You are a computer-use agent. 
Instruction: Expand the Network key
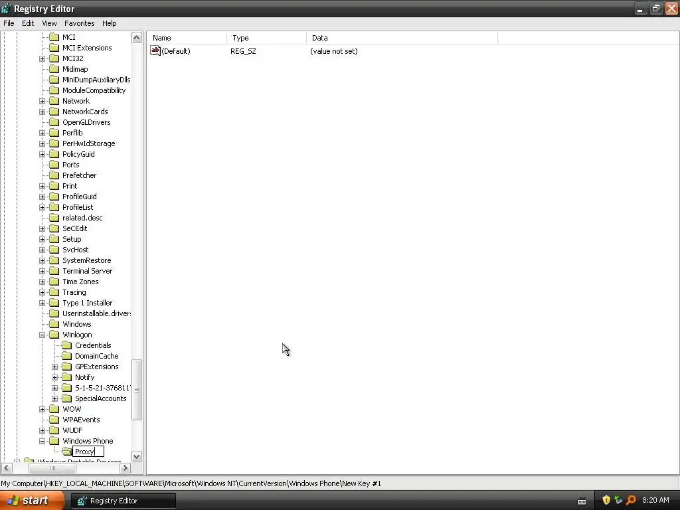tap(42, 101)
